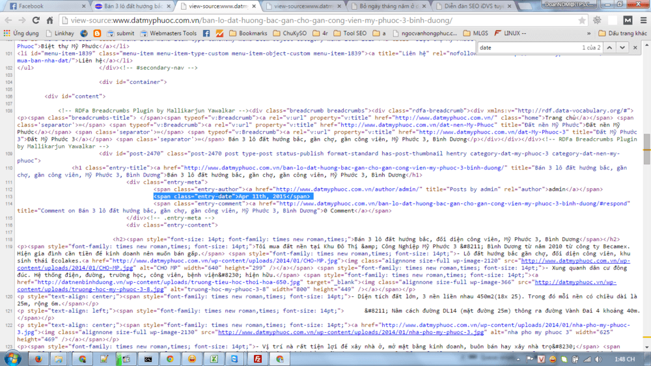Screen dimensions: 651x366
Task: Click the vertical scrollbar thumb
Action: pyautogui.click(x=646, y=148)
